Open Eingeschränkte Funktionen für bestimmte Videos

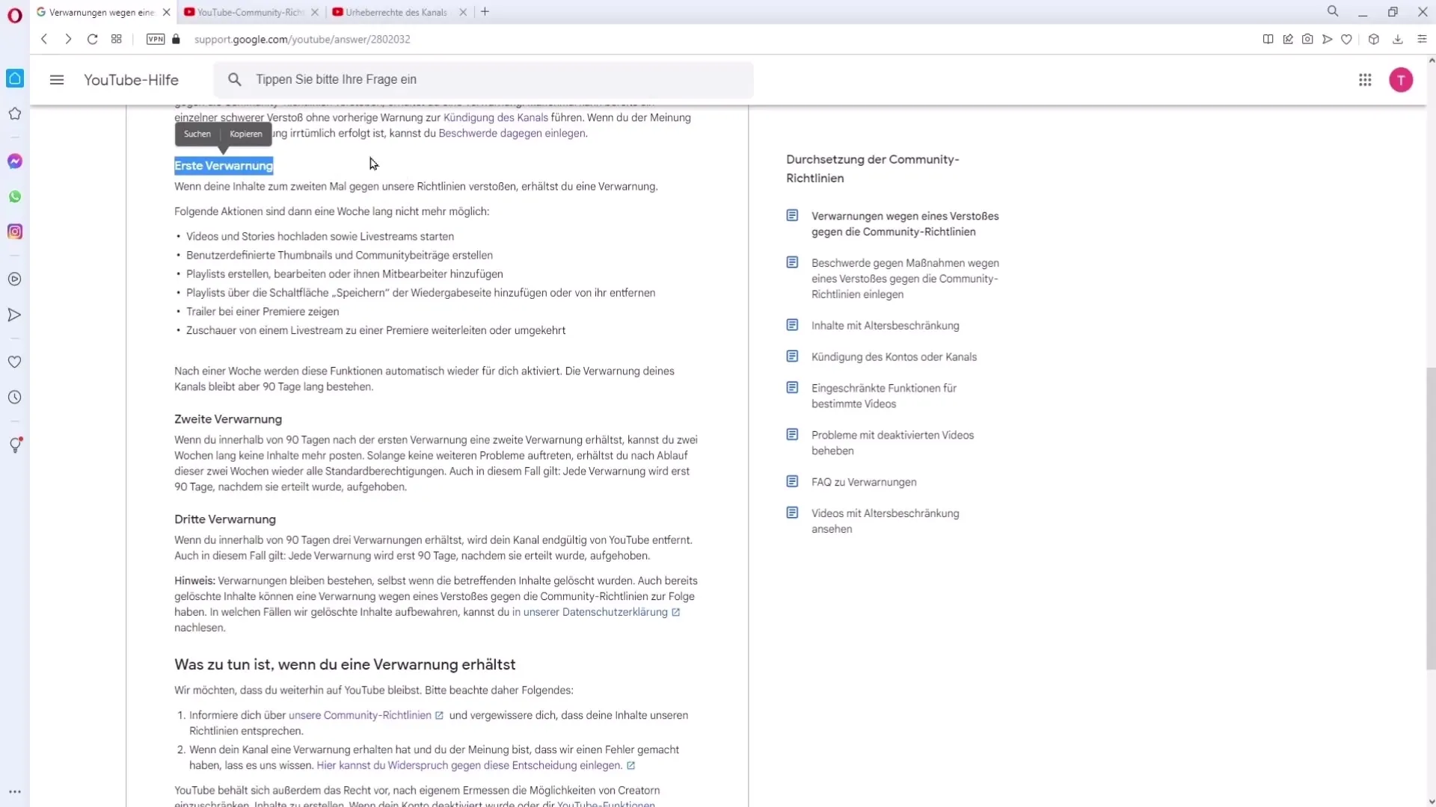[884, 396]
